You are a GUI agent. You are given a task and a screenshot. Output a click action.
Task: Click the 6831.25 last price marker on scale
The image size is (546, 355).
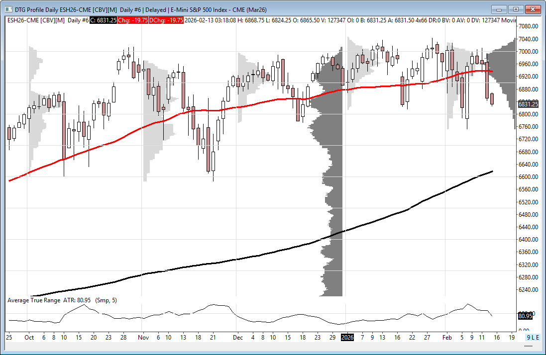tap(527, 104)
